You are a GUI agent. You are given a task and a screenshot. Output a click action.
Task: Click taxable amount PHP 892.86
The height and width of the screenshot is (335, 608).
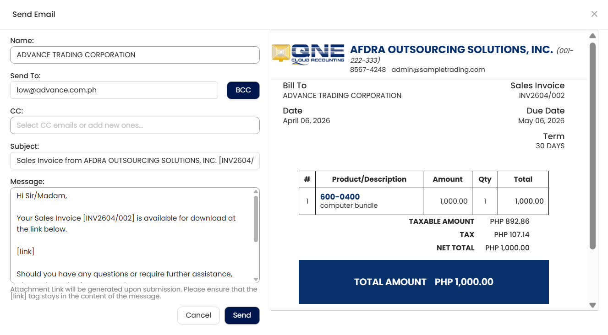pos(509,222)
